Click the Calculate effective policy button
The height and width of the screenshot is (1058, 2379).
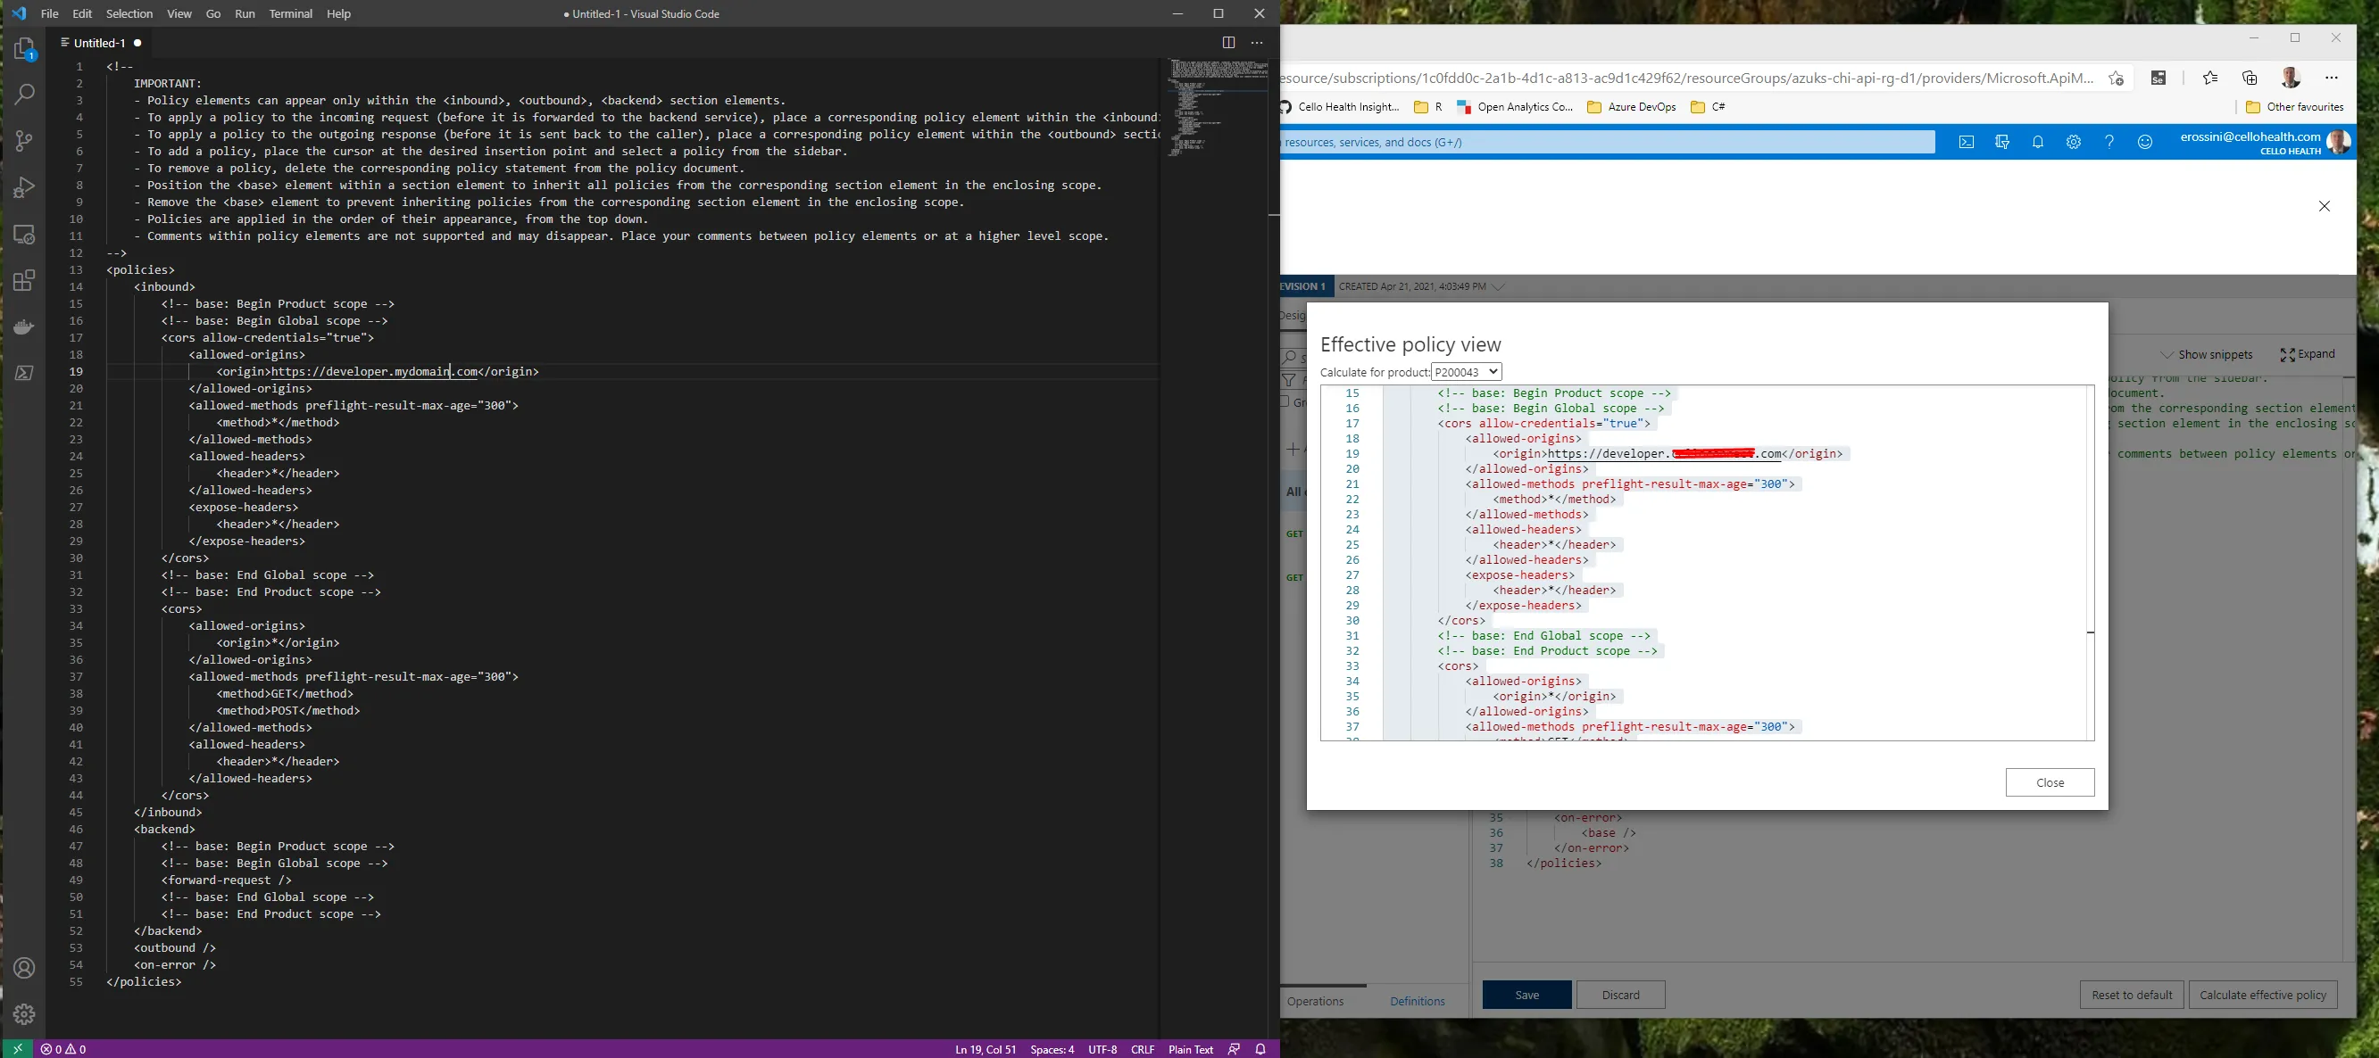click(x=2263, y=995)
